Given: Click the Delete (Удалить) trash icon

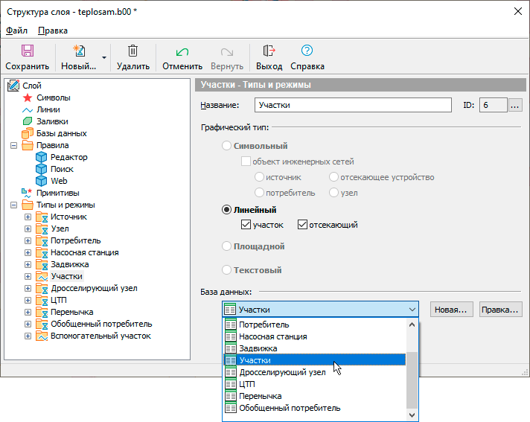Looking at the screenshot, I should coord(132,51).
